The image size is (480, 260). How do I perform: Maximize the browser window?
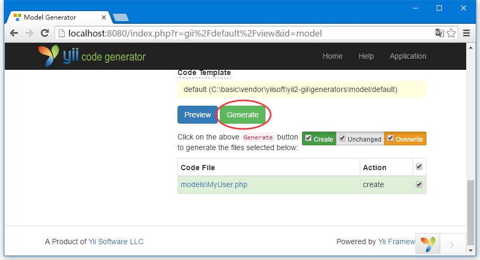[439, 8]
